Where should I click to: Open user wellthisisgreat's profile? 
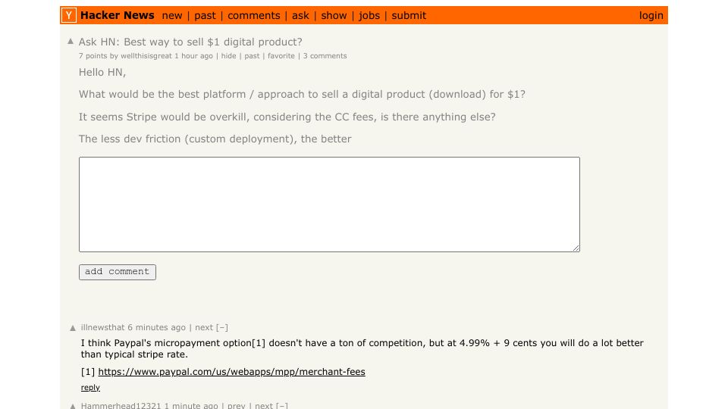tap(146, 55)
